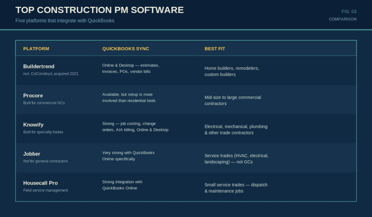This screenshot has width=372, height=217.
Task: Select 'Home builders, remodelers, custom builders' cell
Action: [x=232, y=71]
